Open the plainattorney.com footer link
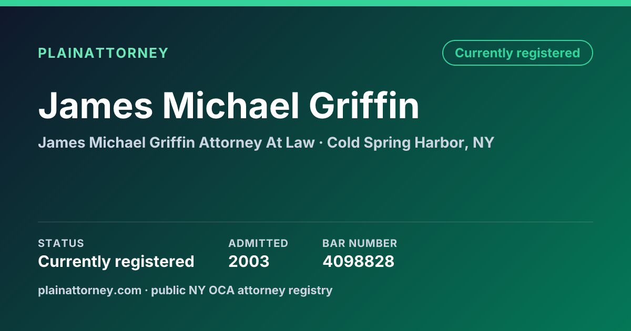 pyautogui.click(x=89, y=290)
